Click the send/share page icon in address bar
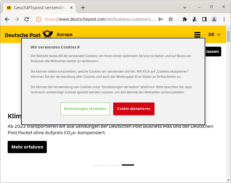Image resolution: width=231 pixels, height=183 pixels. pyautogui.click(x=161, y=19)
